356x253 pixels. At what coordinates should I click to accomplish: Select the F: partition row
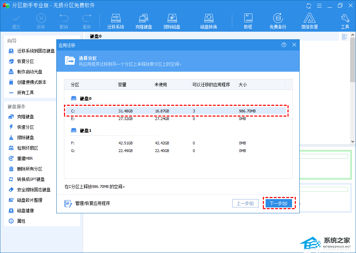[175, 143]
